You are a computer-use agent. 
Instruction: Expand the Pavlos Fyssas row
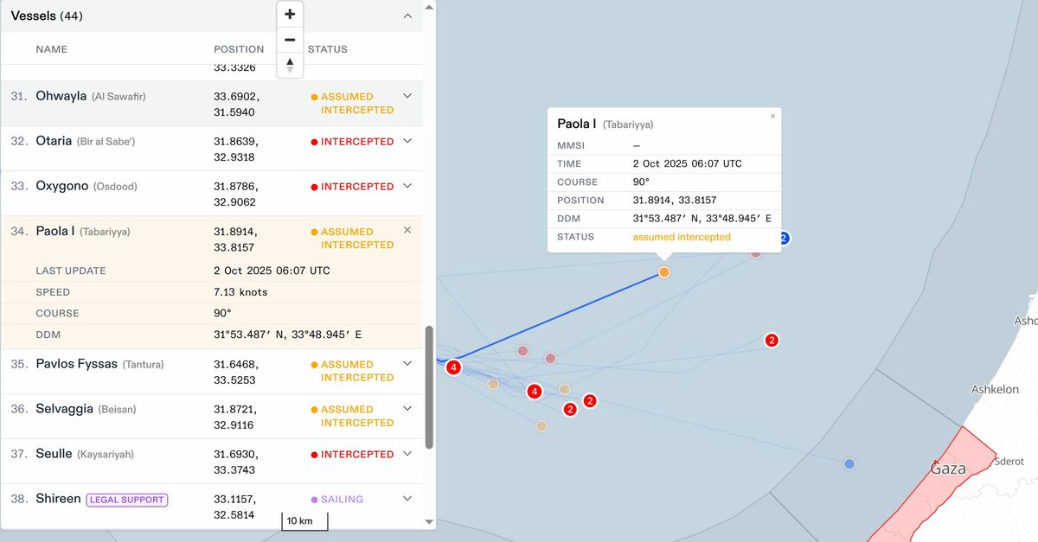pyautogui.click(x=407, y=364)
